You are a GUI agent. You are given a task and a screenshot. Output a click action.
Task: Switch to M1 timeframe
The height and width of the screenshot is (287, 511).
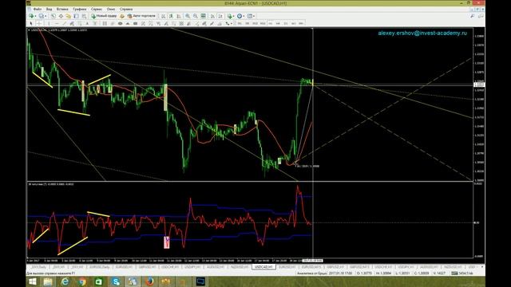point(240,23)
